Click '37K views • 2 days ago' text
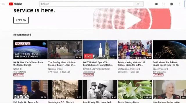Viewport: 186px width, 104px height. (59, 72)
